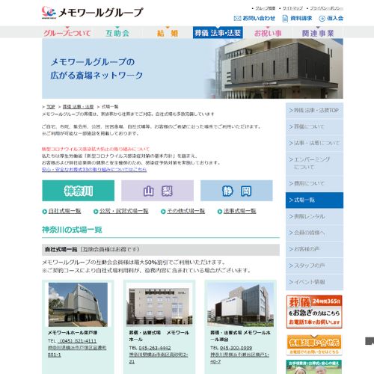Open グループについて menu
Screen dimensions: 374x374
67,33
